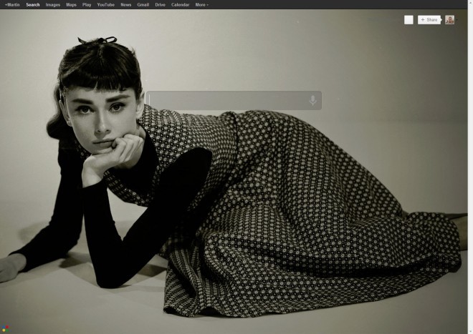This screenshot has width=473, height=334.
Task: Open Gmail from the top bar
Action: pos(143,5)
